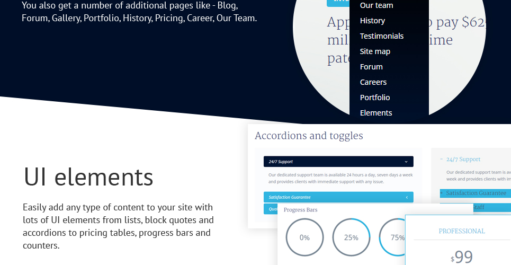511x265 pixels.
Task: Expand the right-side Satisfaction Guarantee toggle
Action: [x=475, y=193]
